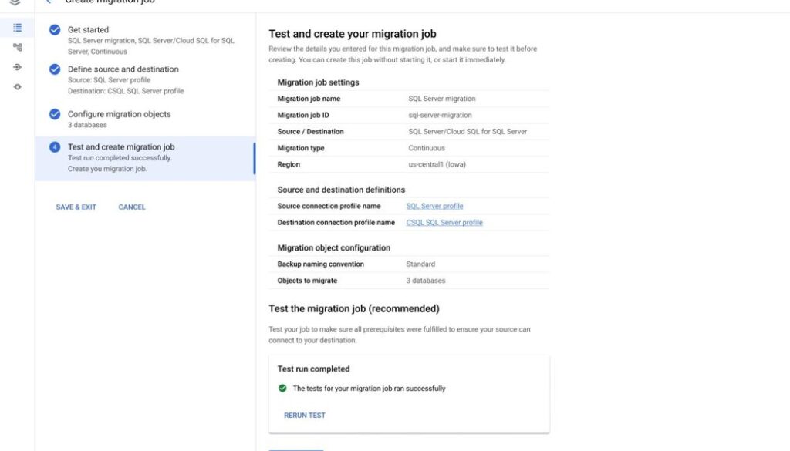Click the step 4 number badge
Viewport: 790px width, 451px height.
tap(55, 147)
